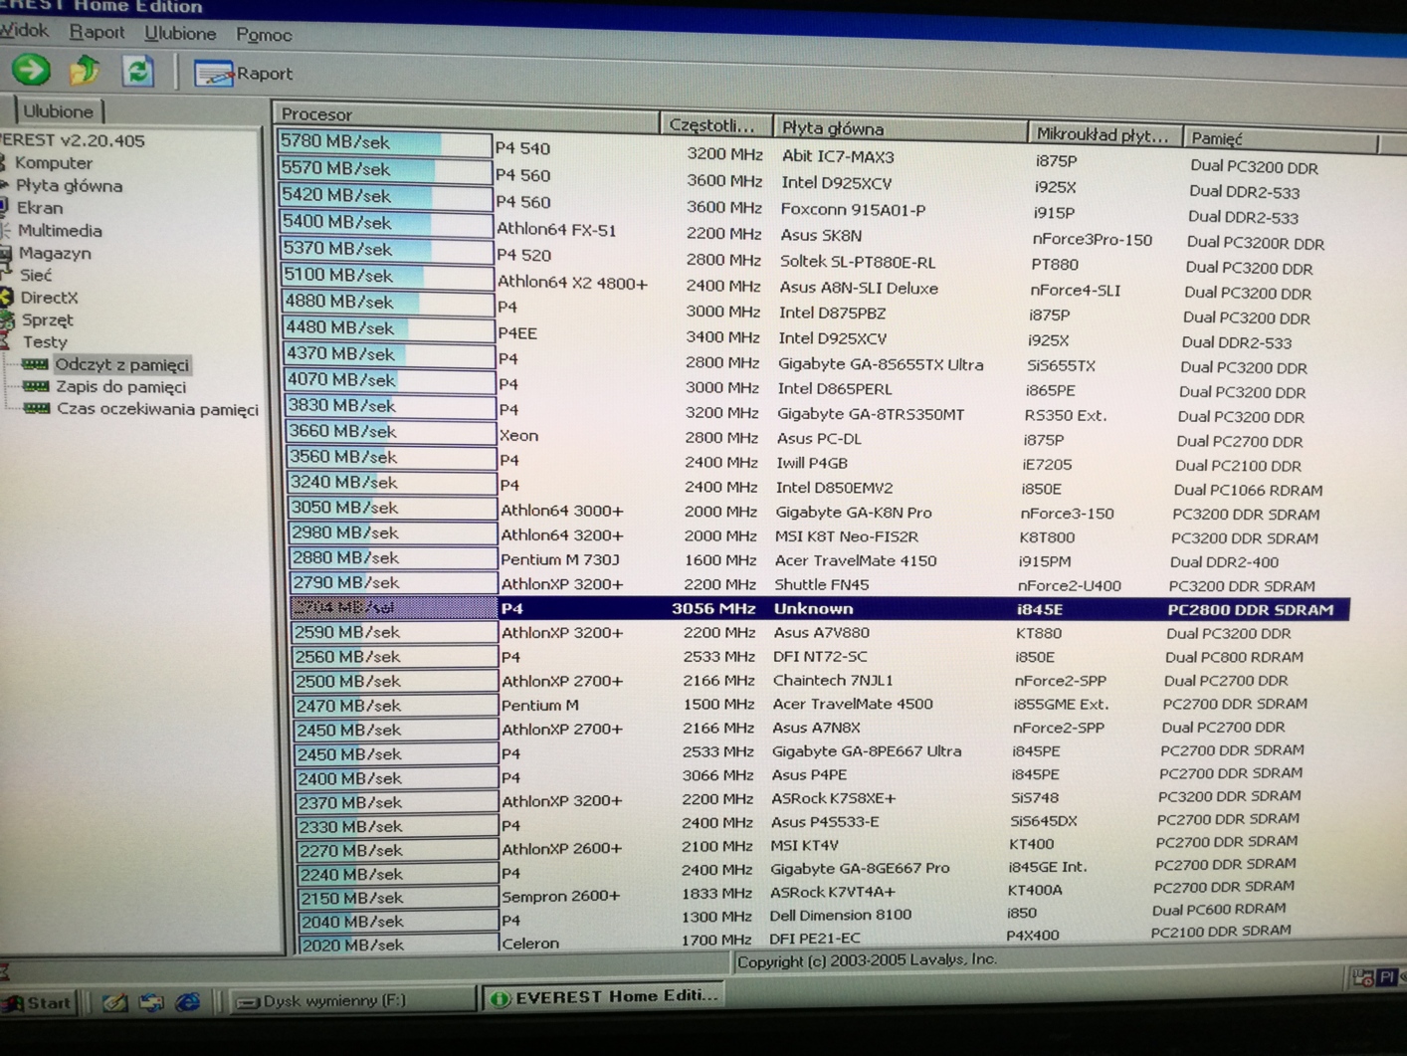Click the EVEREST Home Edition taskbar button

click(x=606, y=996)
